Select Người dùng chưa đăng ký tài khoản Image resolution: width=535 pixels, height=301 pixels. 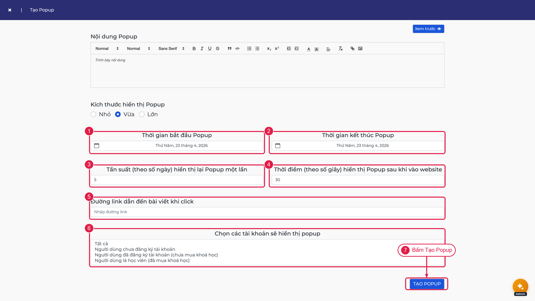click(x=135, y=249)
